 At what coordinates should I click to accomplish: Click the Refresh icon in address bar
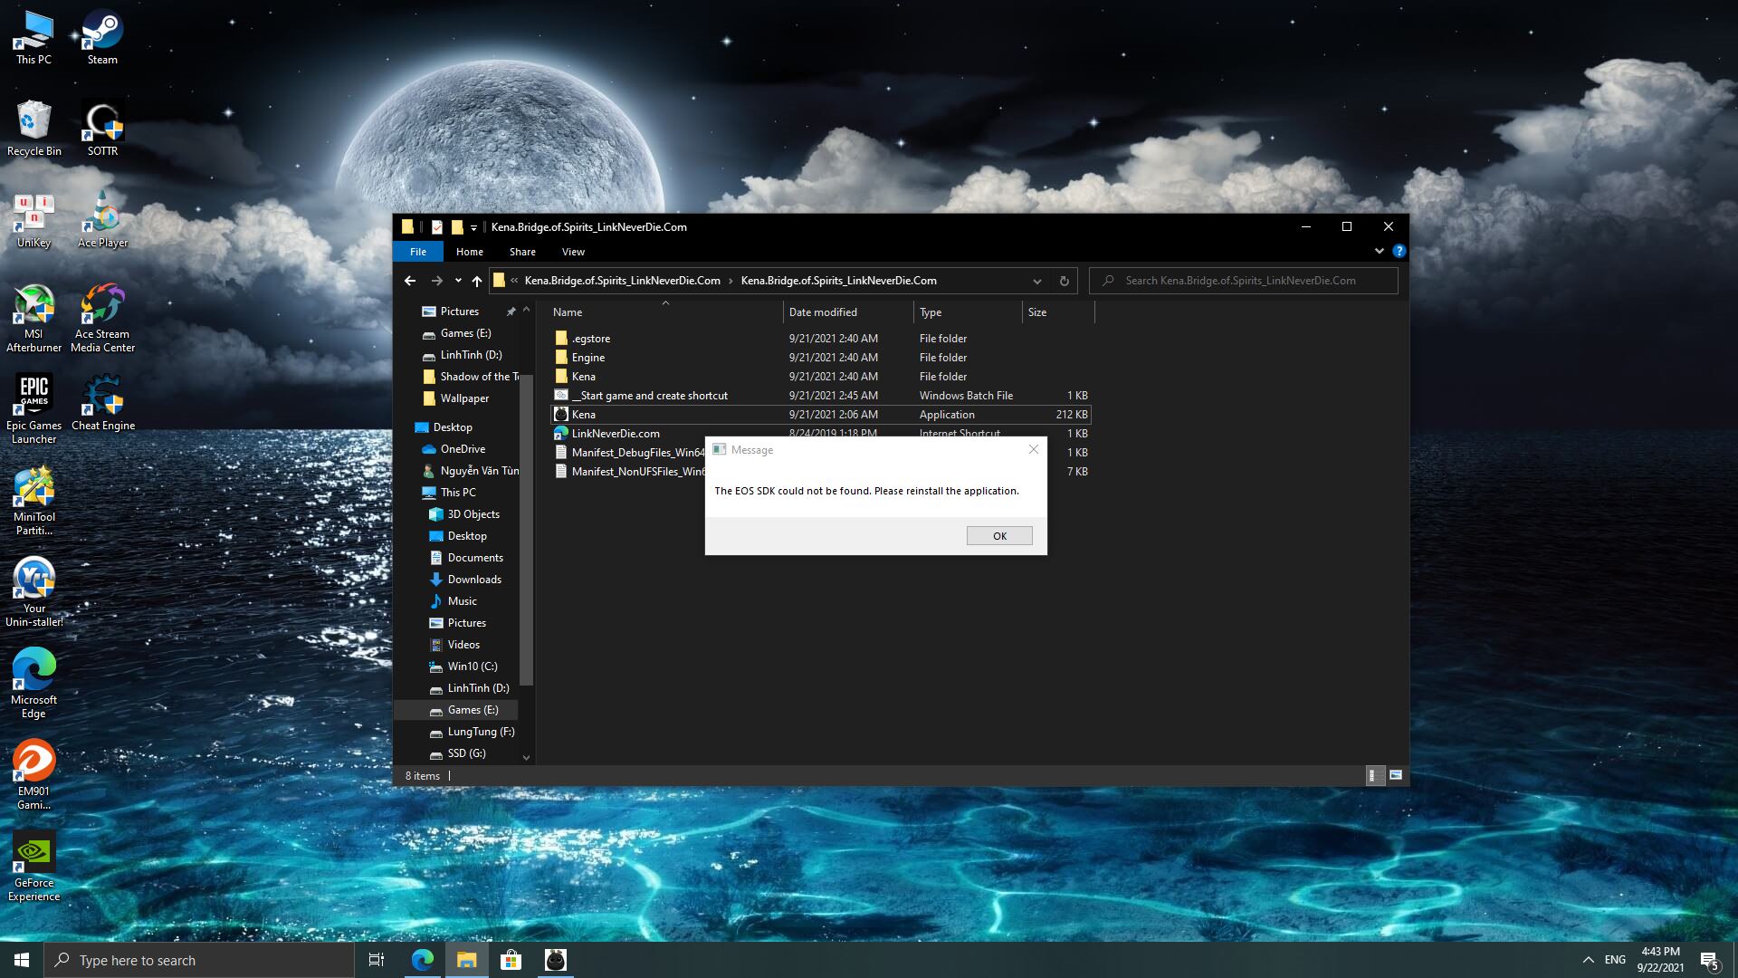point(1065,281)
